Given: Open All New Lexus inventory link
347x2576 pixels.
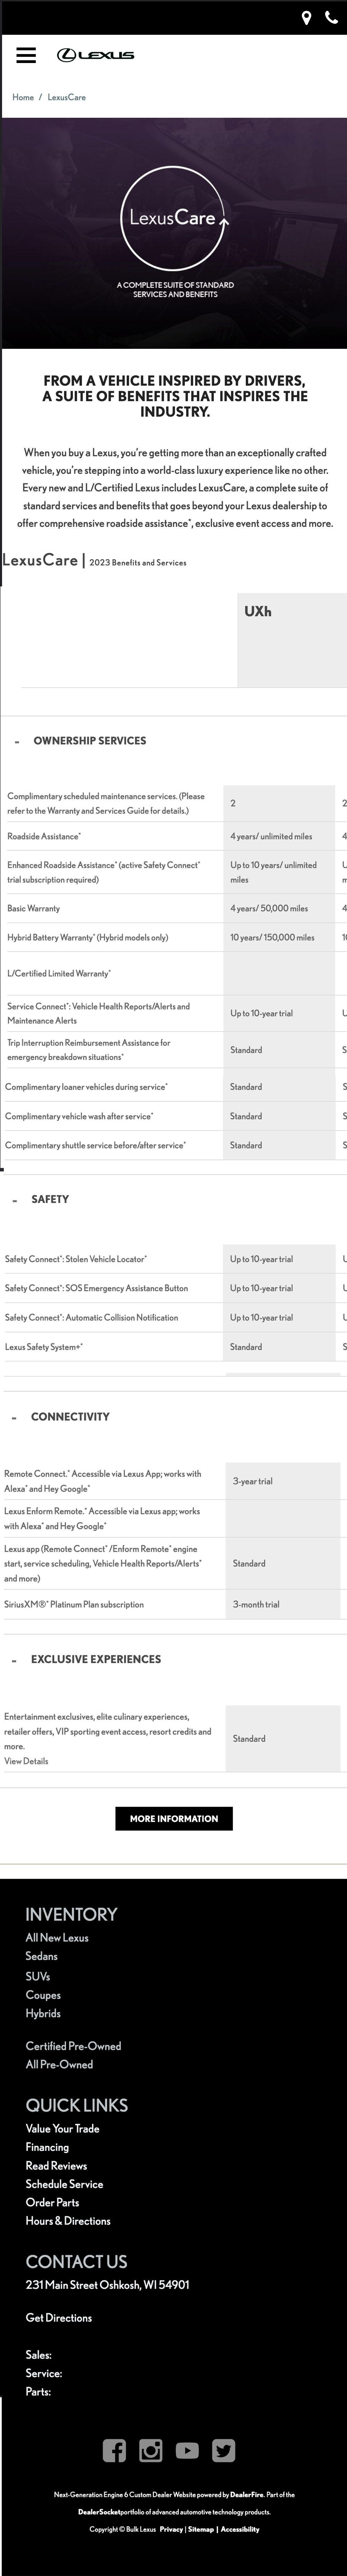Looking at the screenshot, I should 57,1937.
